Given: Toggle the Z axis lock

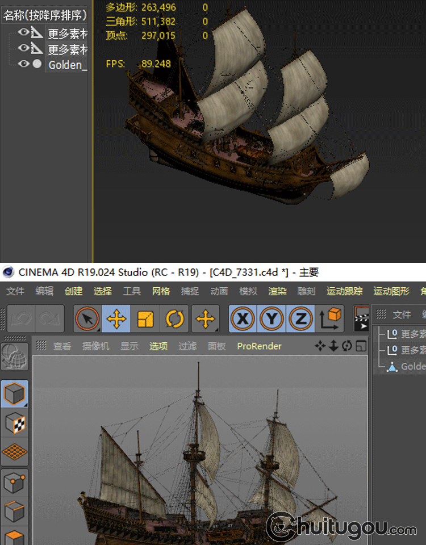Looking at the screenshot, I should coord(301,320).
